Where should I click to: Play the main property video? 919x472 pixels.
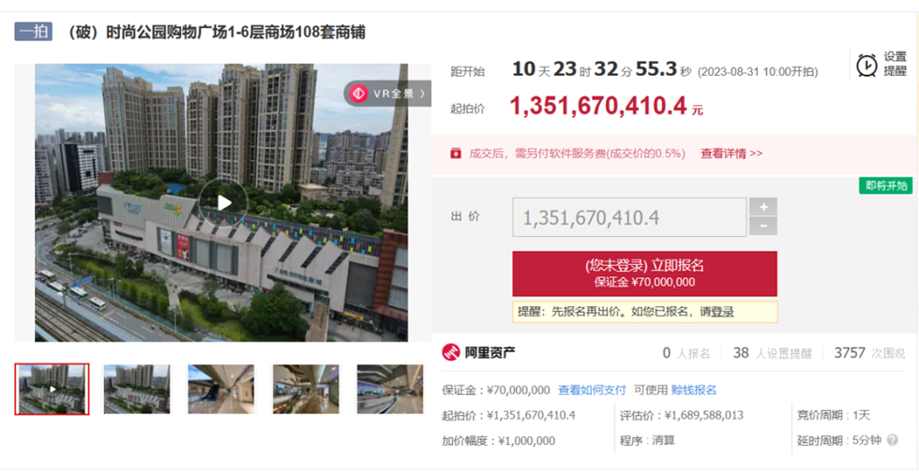(223, 202)
